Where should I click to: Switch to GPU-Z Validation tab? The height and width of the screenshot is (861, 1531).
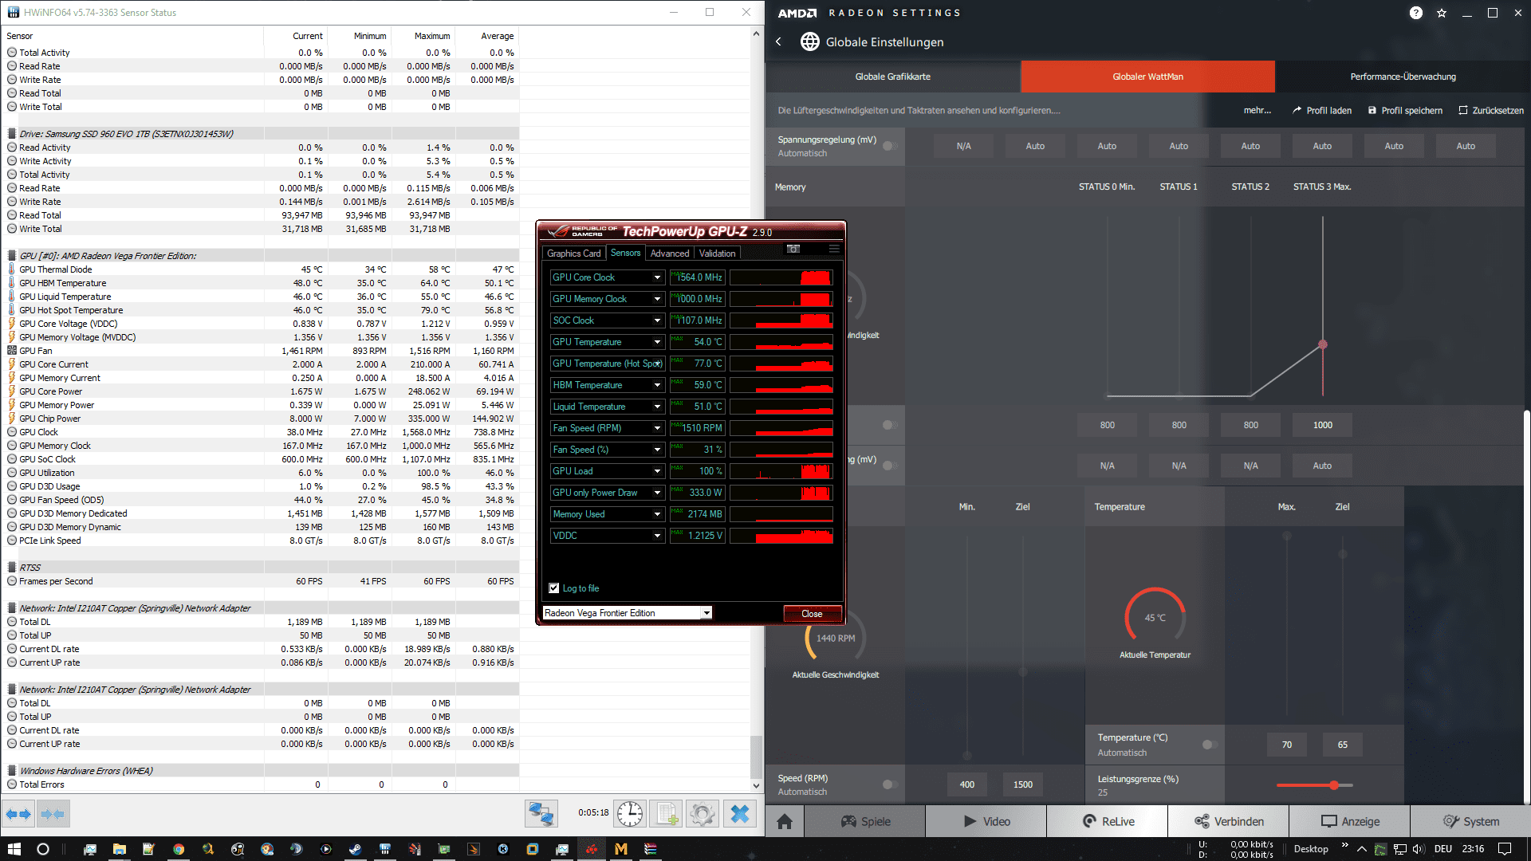pos(717,254)
